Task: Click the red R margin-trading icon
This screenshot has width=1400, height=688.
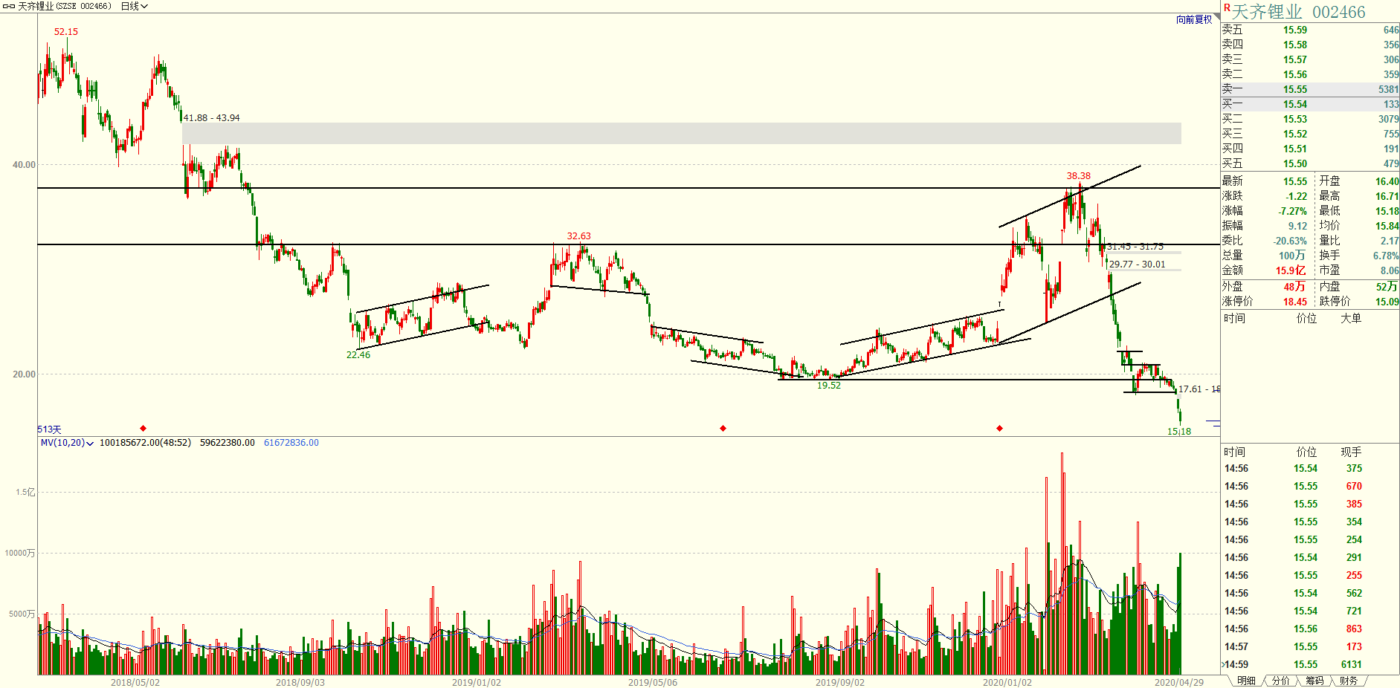Action: click(x=1227, y=8)
